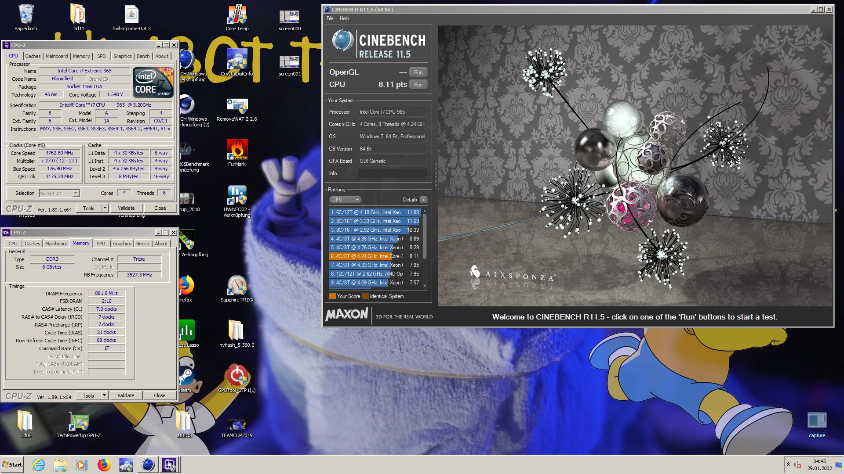Click Validate in lower CPU-Z window

(126, 395)
